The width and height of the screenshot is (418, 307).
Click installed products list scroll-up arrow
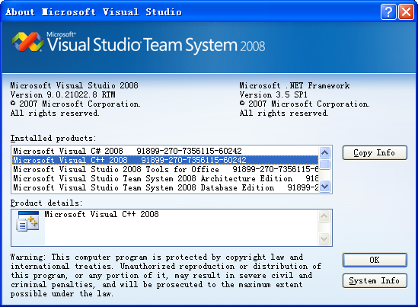click(x=324, y=153)
